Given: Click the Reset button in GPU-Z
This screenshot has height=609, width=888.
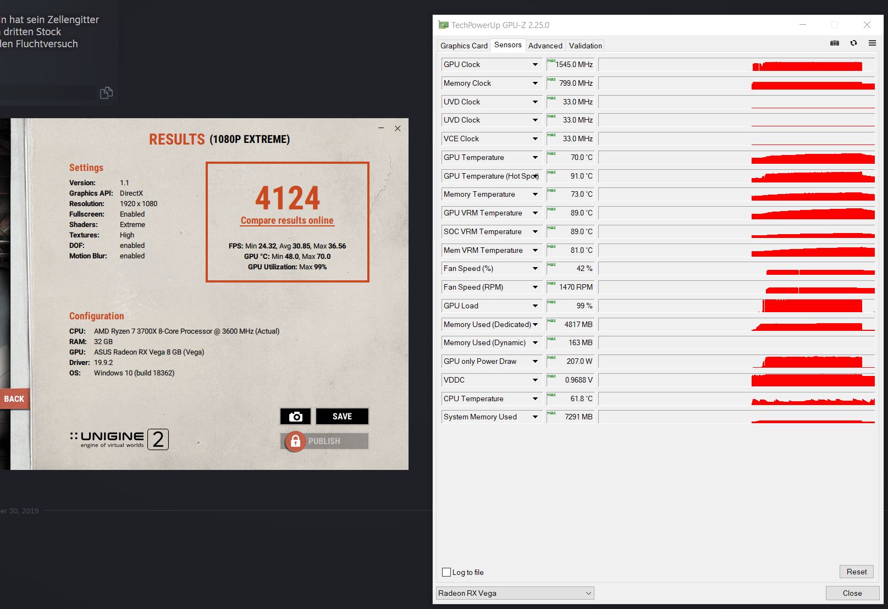Looking at the screenshot, I should pyautogui.click(x=856, y=572).
